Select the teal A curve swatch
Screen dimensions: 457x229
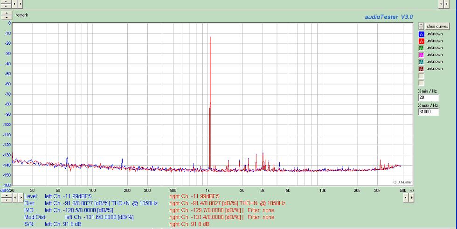coord(422,62)
